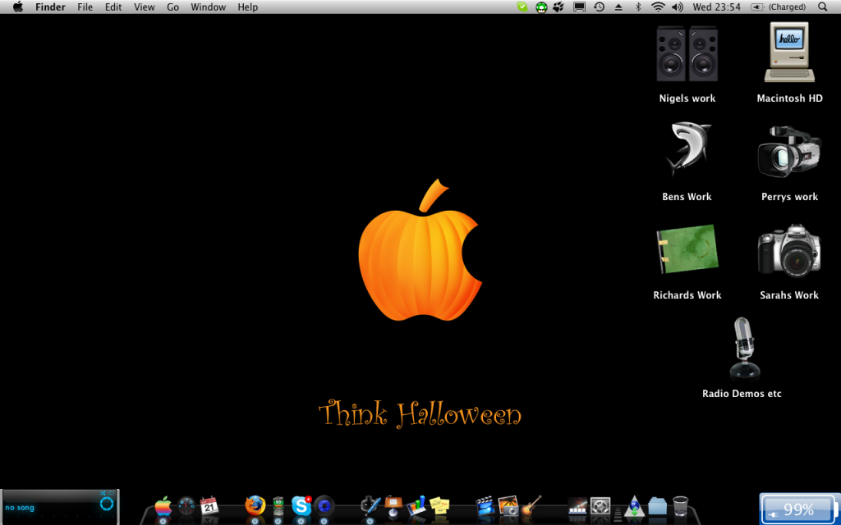Viewport: 841px width, 525px height.
Task: Toggle repeat in the music widget
Action: pos(111,493)
